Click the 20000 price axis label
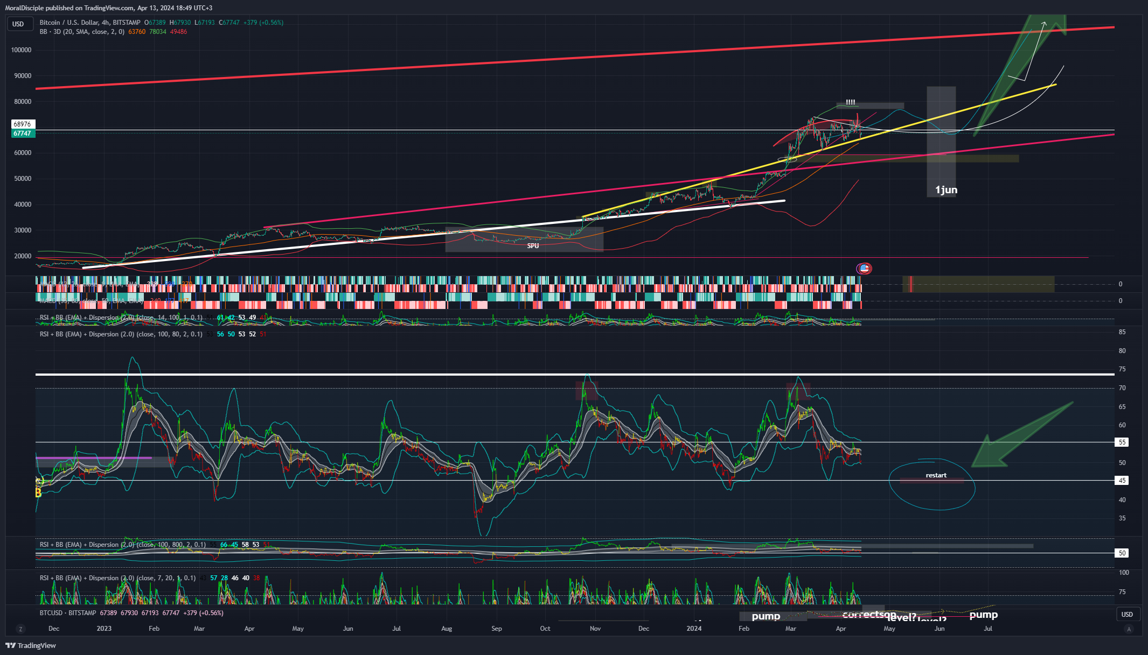Viewport: 1148px width, 655px height. click(x=23, y=256)
